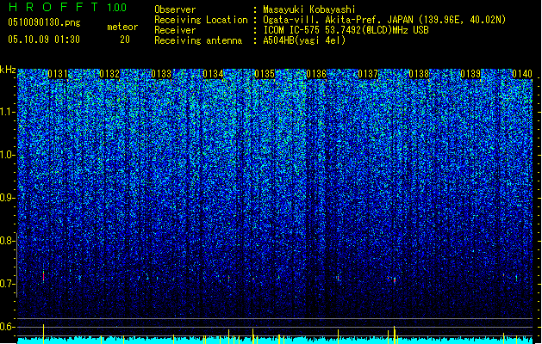Image resolution: width=542 pixels, height=344 pixels.
Task: Click the red meteor echo before 0131
Action: click(x=44, y=276)
